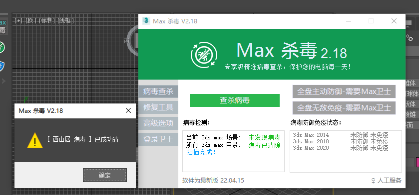The height and width of the screenshot is (195, 419).
Task: Open the 修复工具 sidebar tab
Action: point(158,107)
